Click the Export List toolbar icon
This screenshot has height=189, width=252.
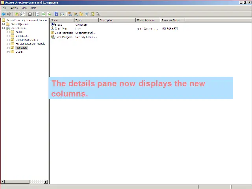point(49,14)
